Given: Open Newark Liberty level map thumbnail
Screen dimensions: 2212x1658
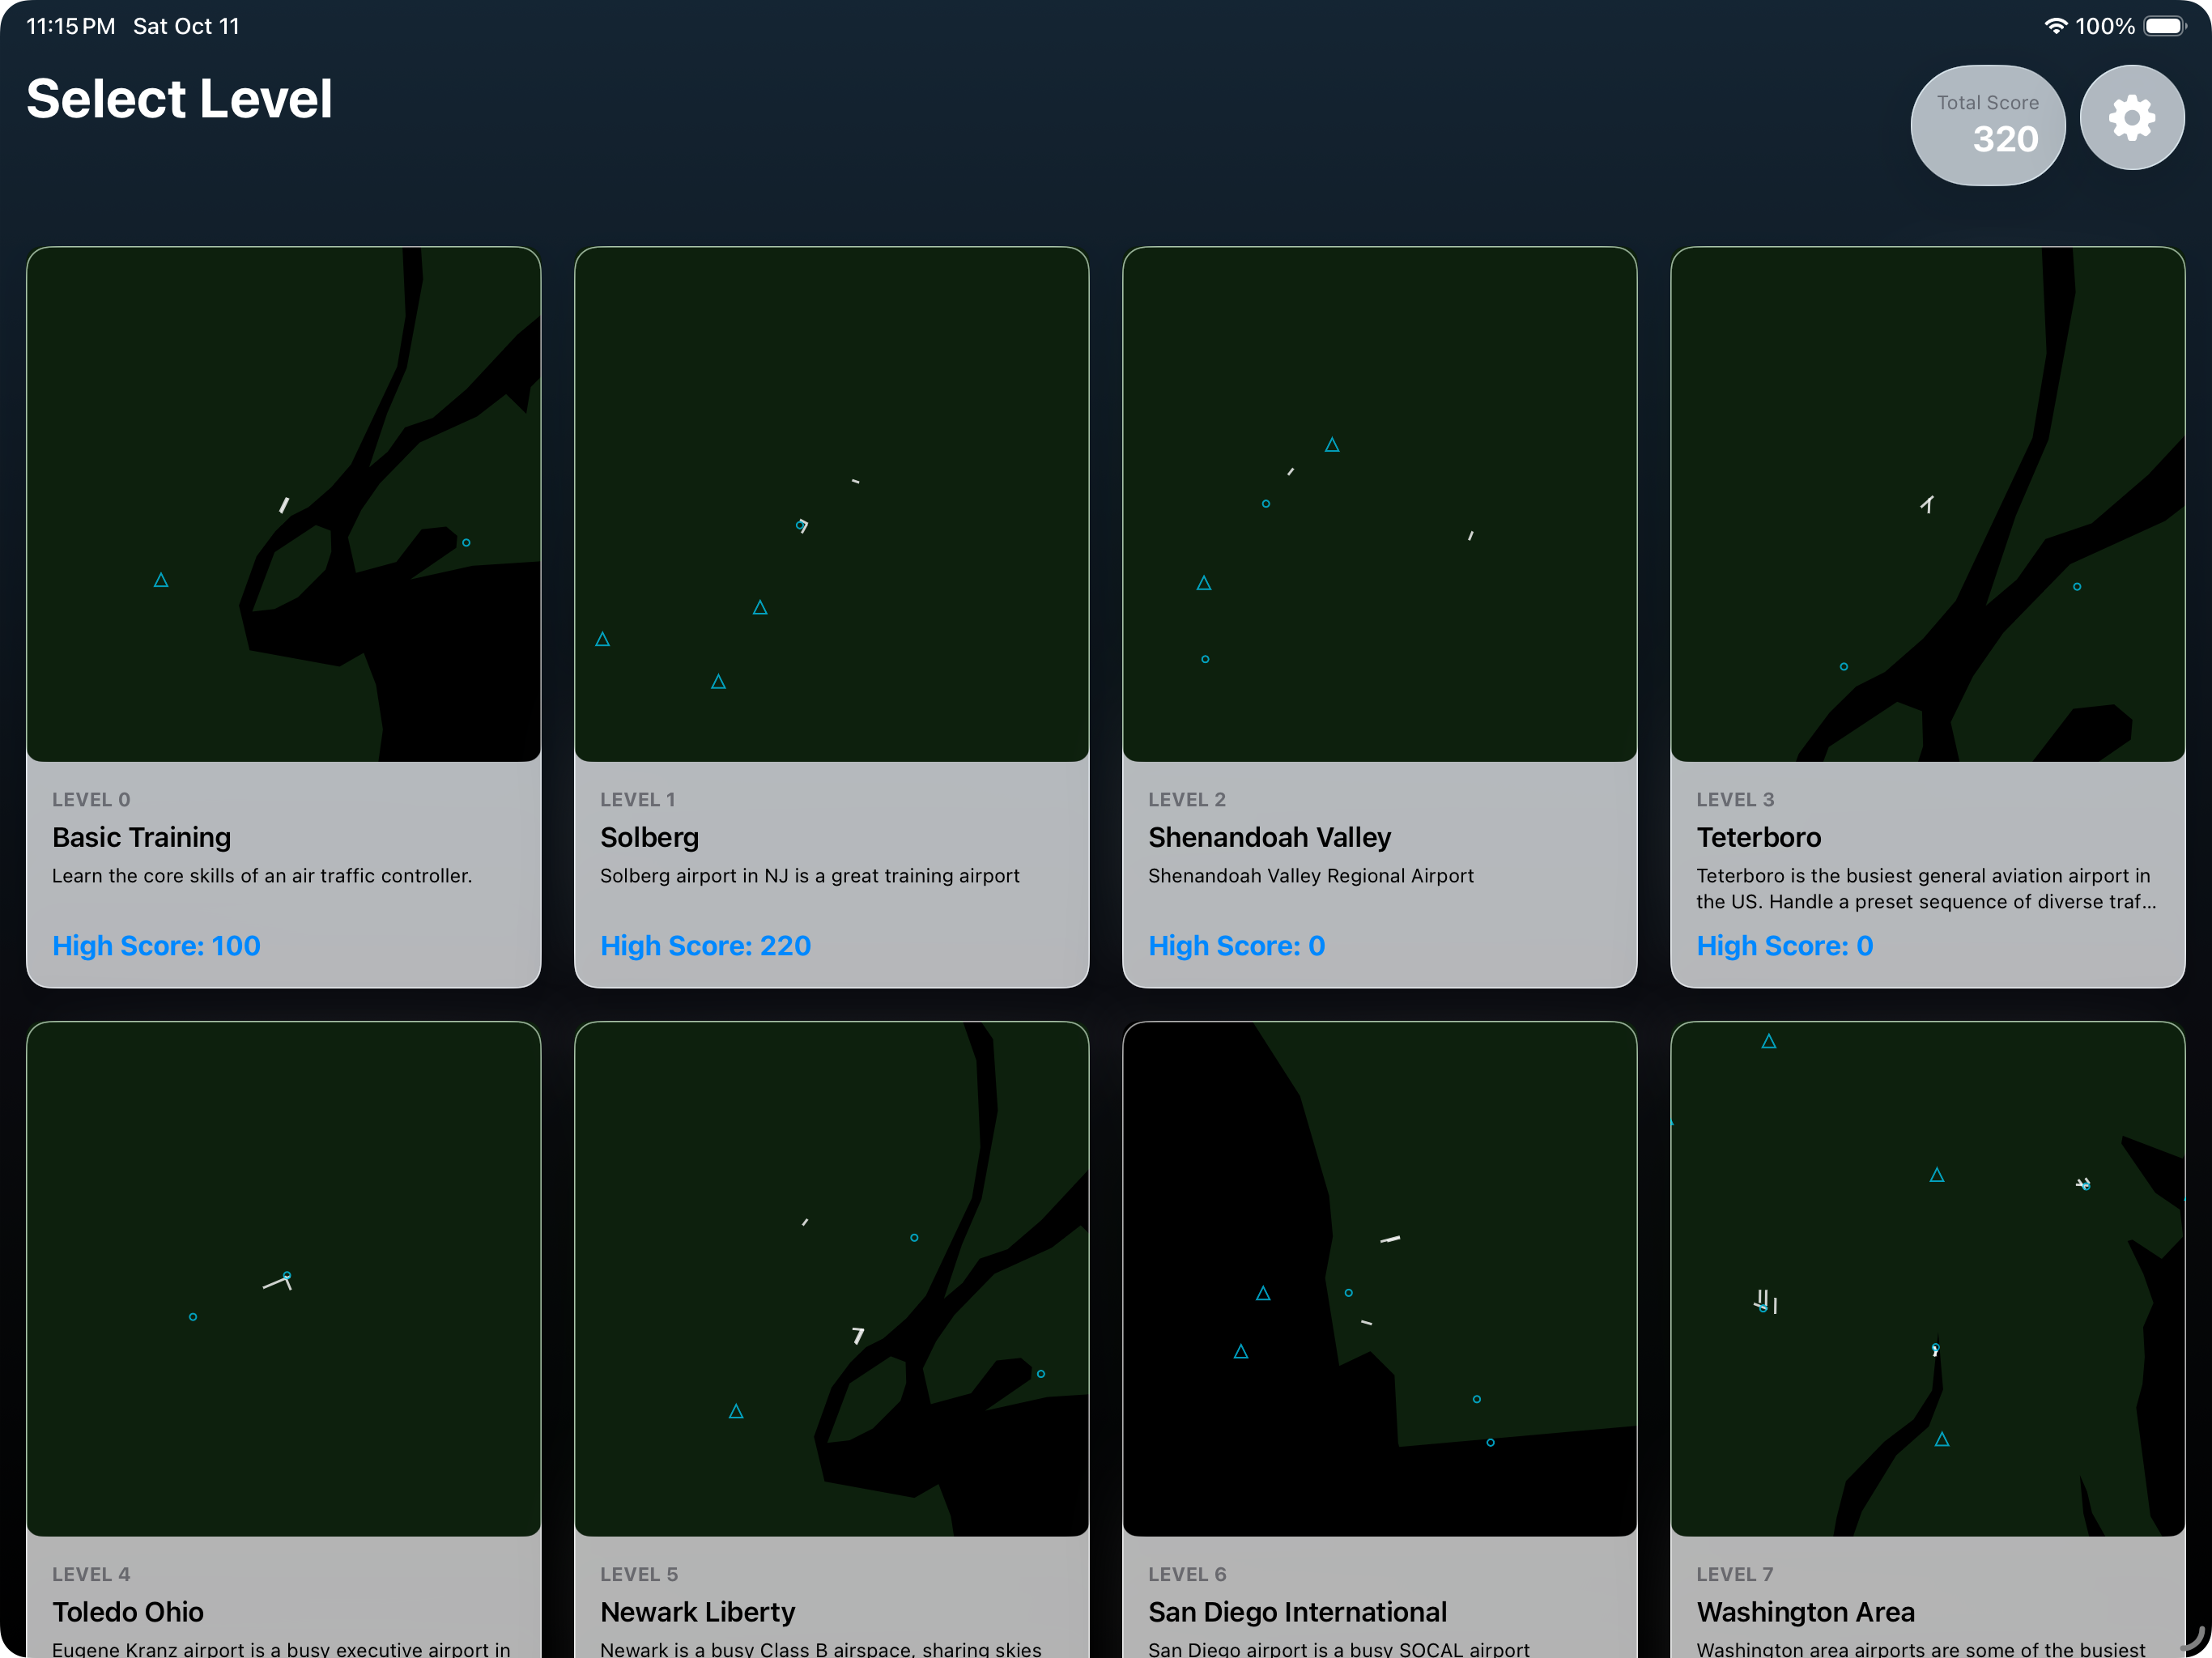Looking at the screenshot, I should [831, 1278].
